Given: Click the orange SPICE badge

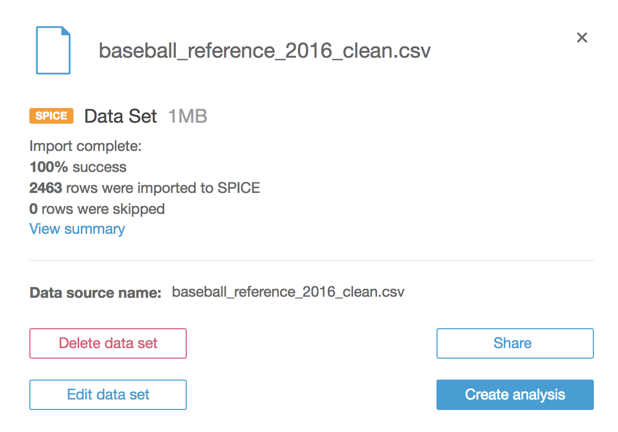Looking at the screenshot, I should (51, 116).
